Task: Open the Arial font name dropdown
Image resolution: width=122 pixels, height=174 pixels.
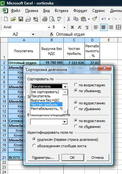Action: (x=49, y=27)
